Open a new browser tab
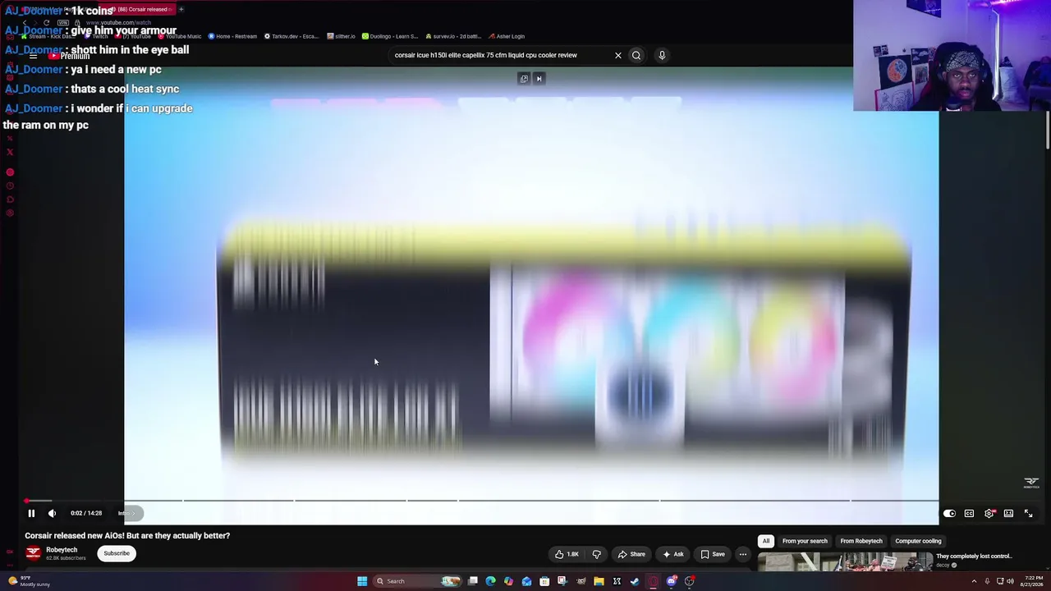This screenshot has height=591, width=1051. 181,9
